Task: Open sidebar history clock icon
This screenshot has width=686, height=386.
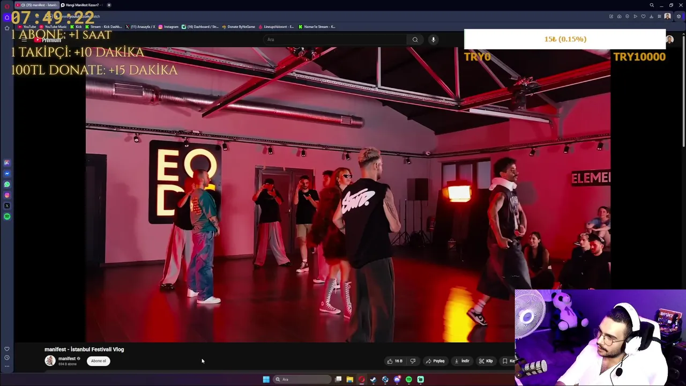Action: pos(7,358)
